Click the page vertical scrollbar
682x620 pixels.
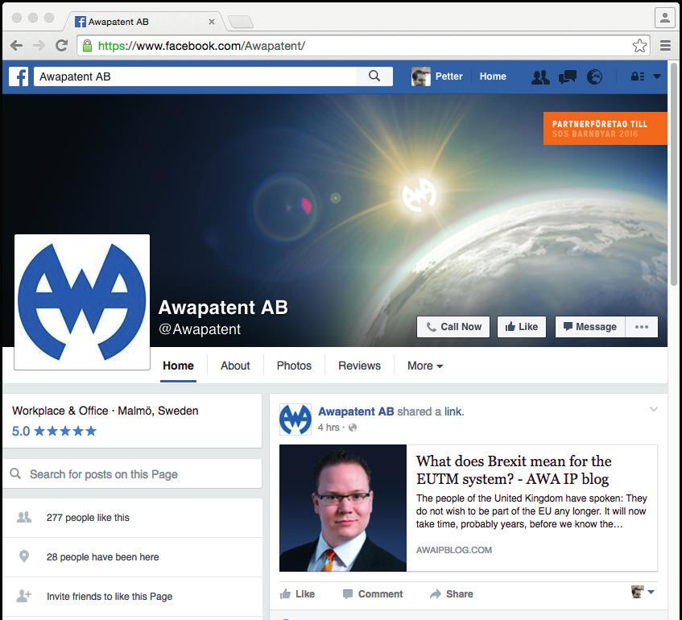click(x=674, y=174)
